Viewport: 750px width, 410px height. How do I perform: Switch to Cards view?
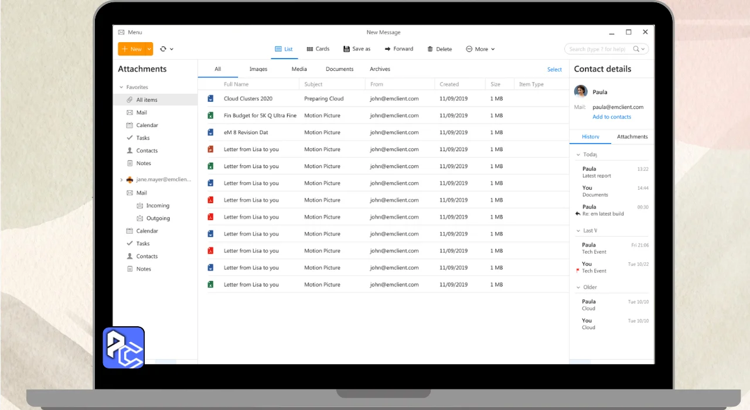point(317,49)
